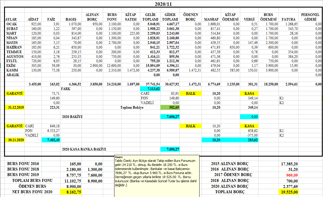The image size is (323, 197).
Task: Select the OCAK row label
Action: [x=12, y=24]
